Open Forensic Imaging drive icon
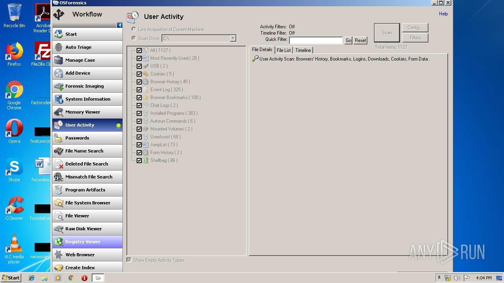Screen dimensions: 504x283 point(59,86)
